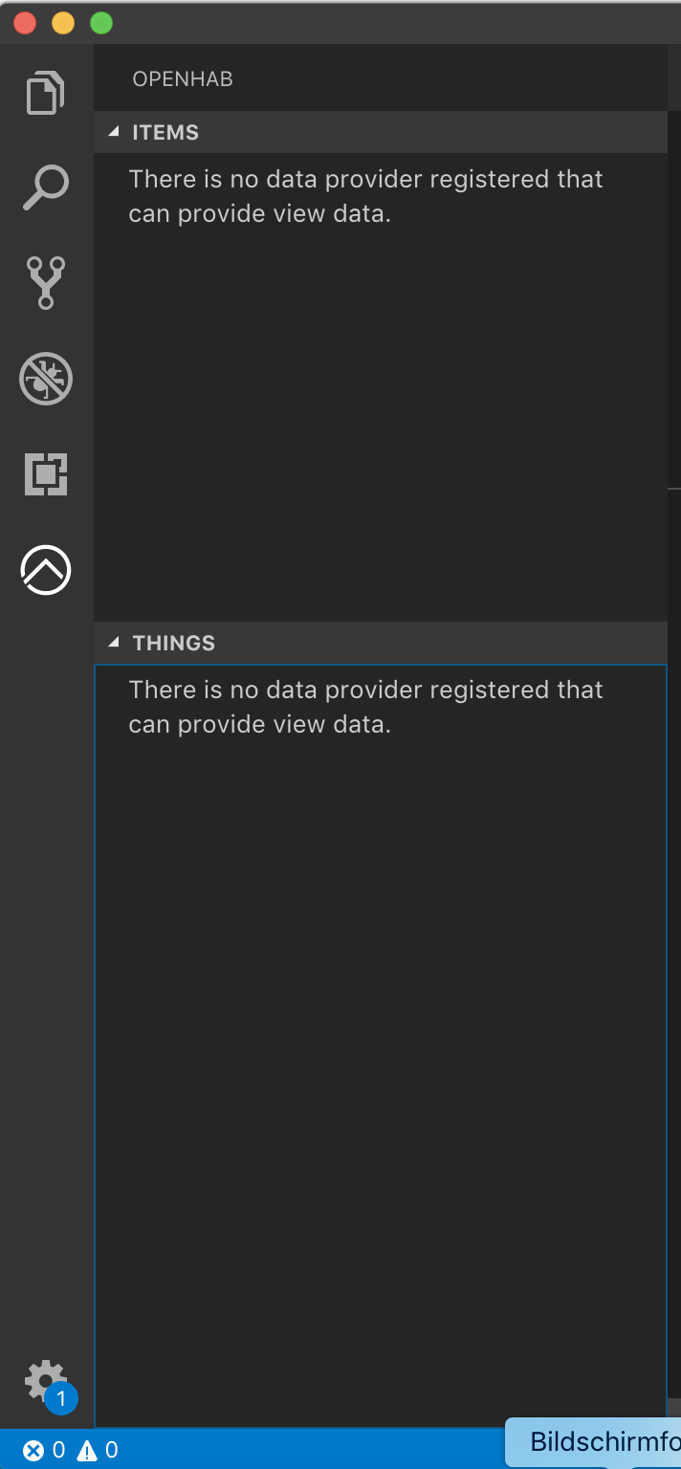
Task: Open the Source Control view
Action: pos(45,283)
